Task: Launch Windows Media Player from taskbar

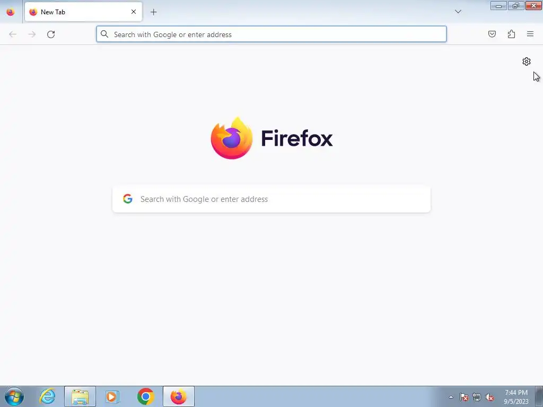Action: [112, 396]
